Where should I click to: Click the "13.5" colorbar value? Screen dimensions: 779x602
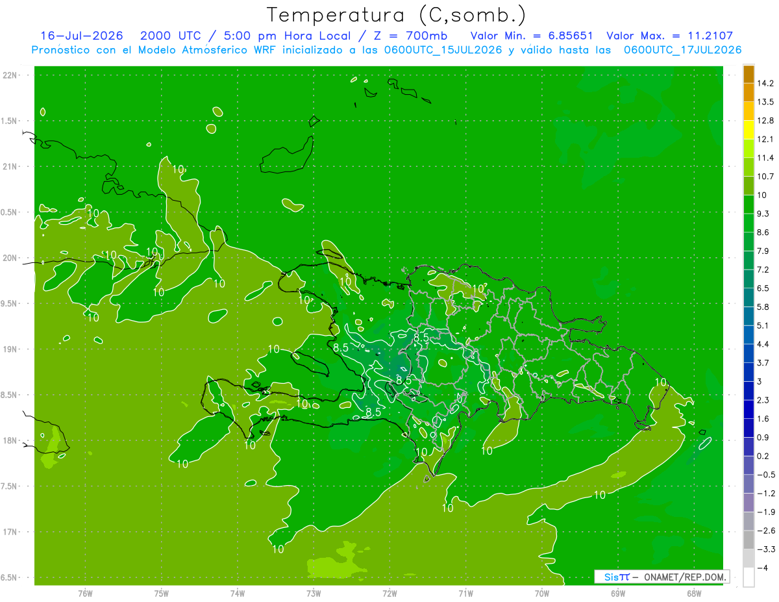pyautogui.click(x=765, y=102)
